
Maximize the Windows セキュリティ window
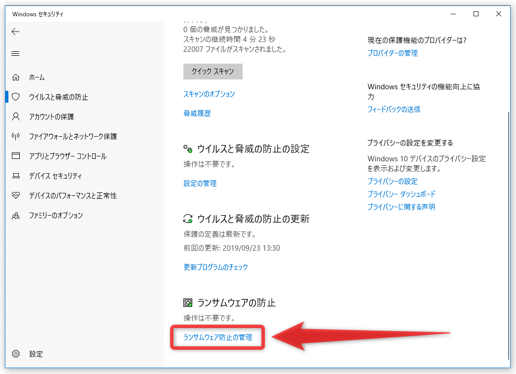tap(476, 14)
